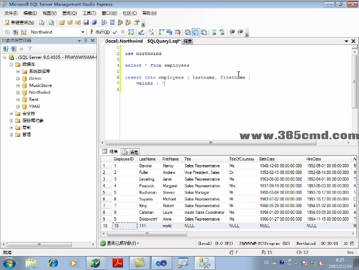
Task: Switch to the 消息 messages tab
Action: pos(130,152)
